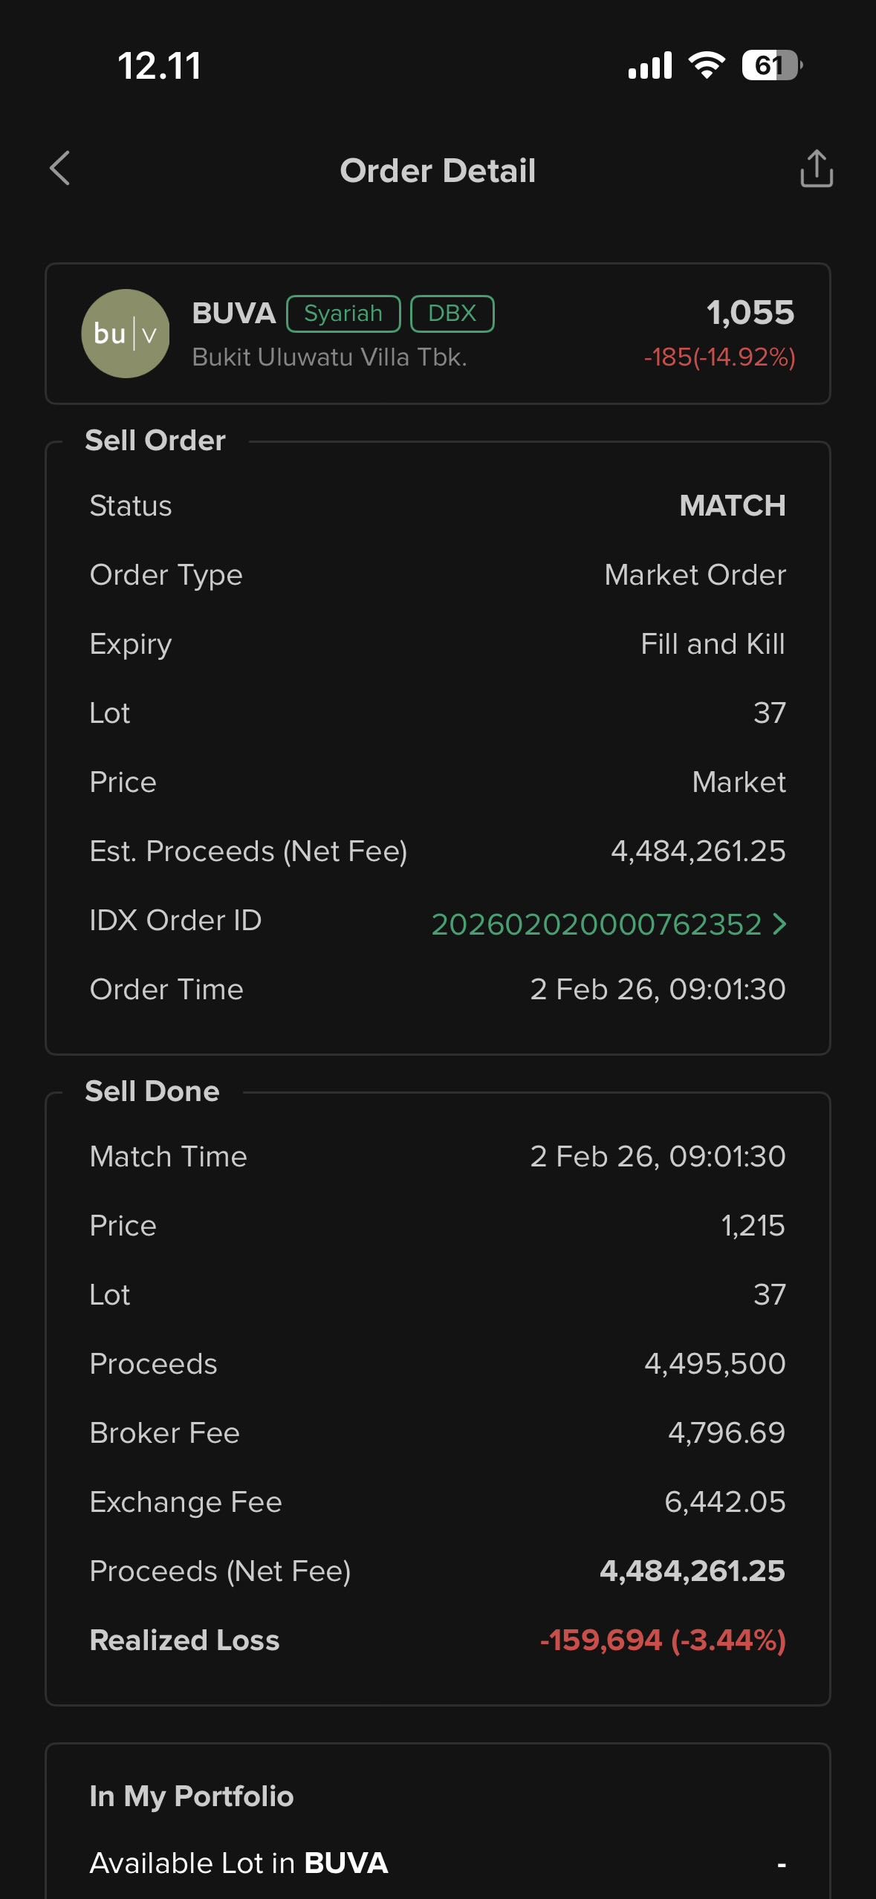876x1899 pixels.
Task: Tap the Realized Loss value
Action: pos(663,1640)
